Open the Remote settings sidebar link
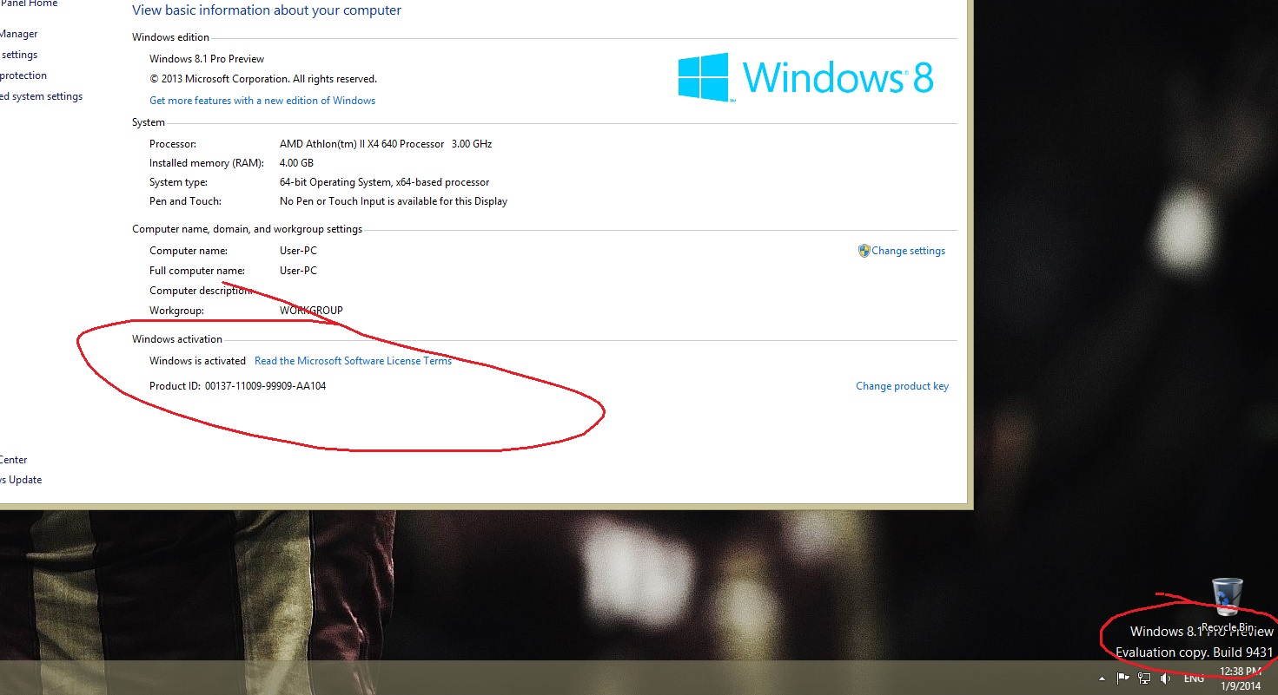This screenshot has height=695, width=1278. (19, 55)
